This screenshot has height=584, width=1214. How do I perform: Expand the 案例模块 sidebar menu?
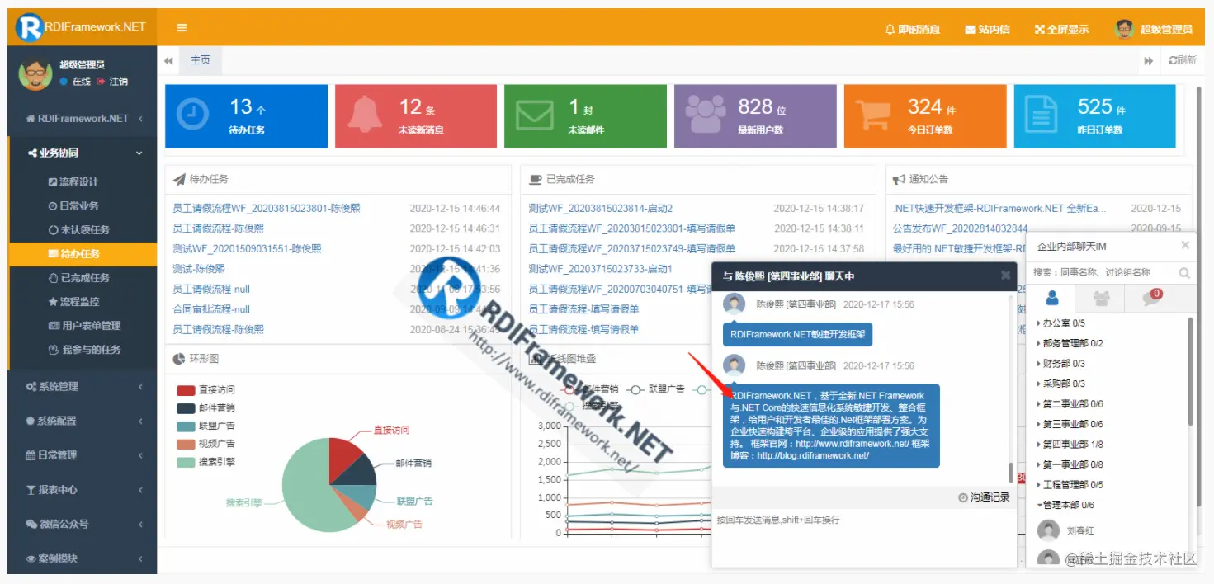click(83, 558)
